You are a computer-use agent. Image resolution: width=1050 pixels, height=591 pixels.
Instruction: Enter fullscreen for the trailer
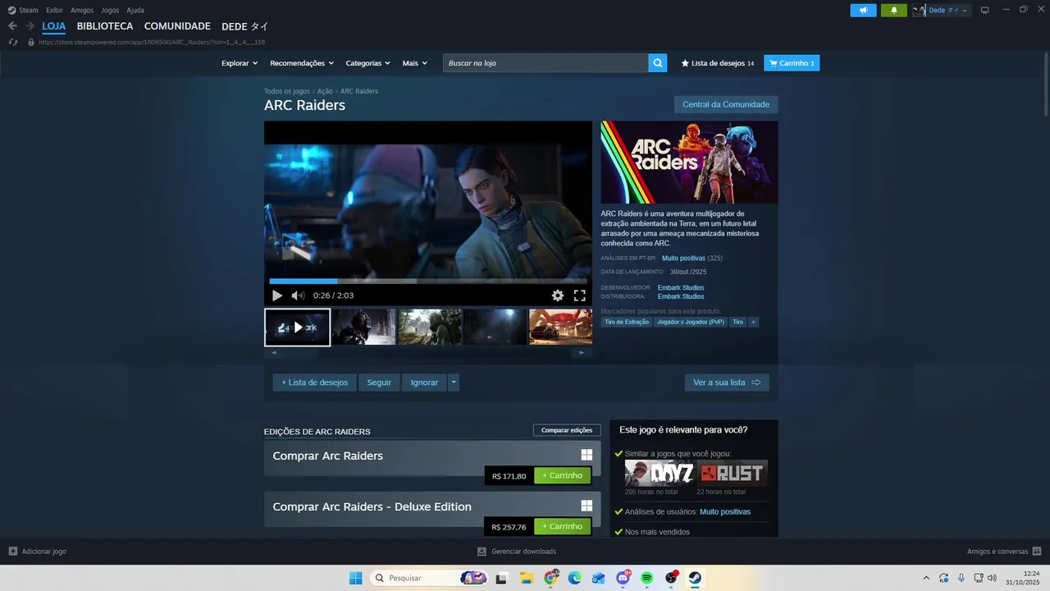pyautogui.click(x=579, y=295)
